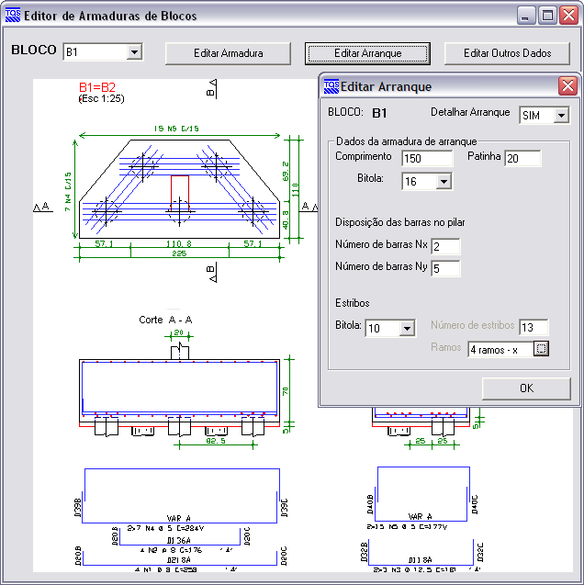Click the TQS icon in main title bar
The width and height of the screenshot is (584, 585).
point(13,16)
